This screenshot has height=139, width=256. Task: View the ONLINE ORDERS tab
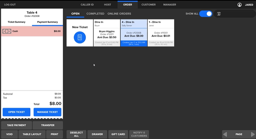119,14
